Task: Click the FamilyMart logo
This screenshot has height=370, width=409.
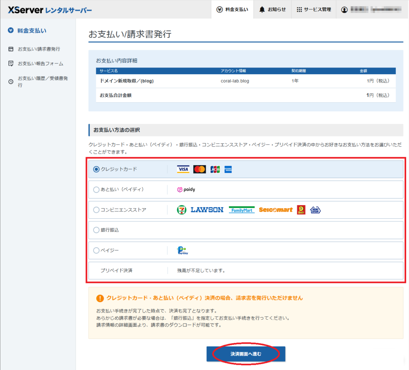Action: coord(242,210)
